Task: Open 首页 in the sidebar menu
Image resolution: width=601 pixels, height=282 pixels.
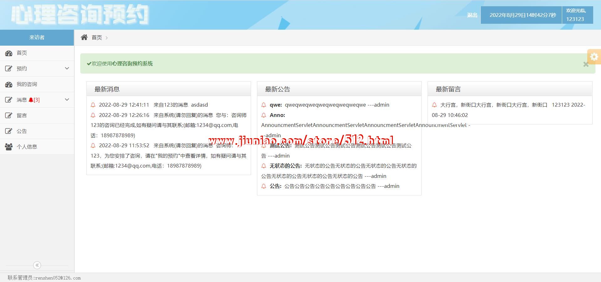Action: [37, 53]
